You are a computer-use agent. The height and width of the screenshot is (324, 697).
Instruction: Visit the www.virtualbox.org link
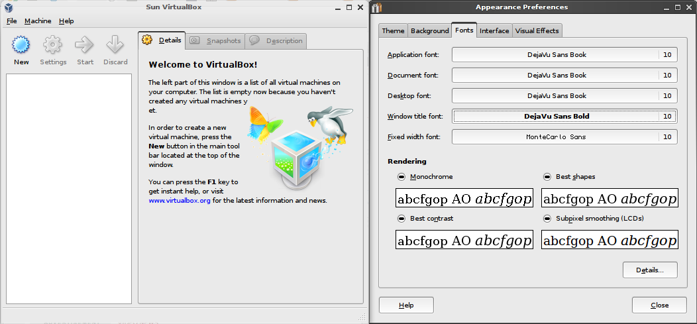(180, 200)
